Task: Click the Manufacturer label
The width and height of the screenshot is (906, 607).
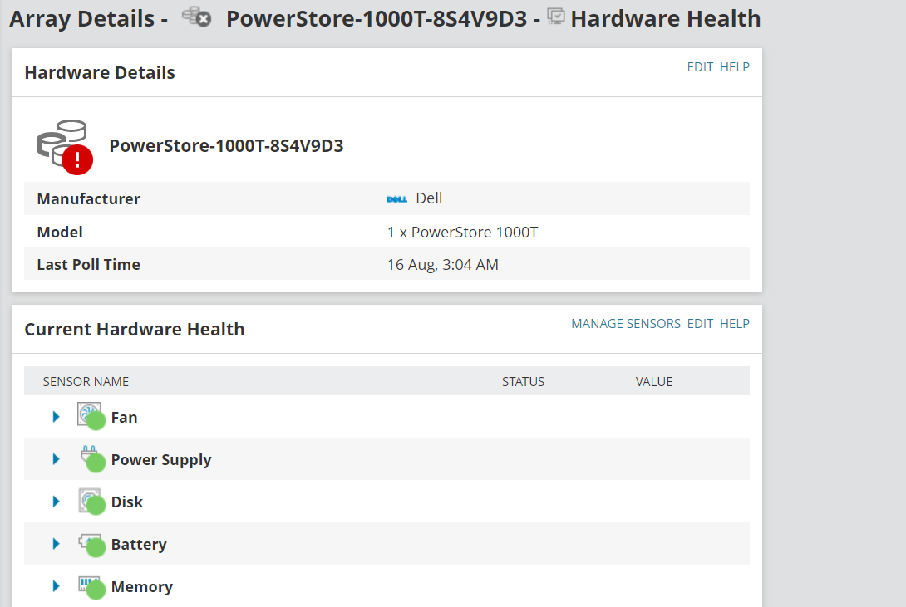Action: coord(88,199)
